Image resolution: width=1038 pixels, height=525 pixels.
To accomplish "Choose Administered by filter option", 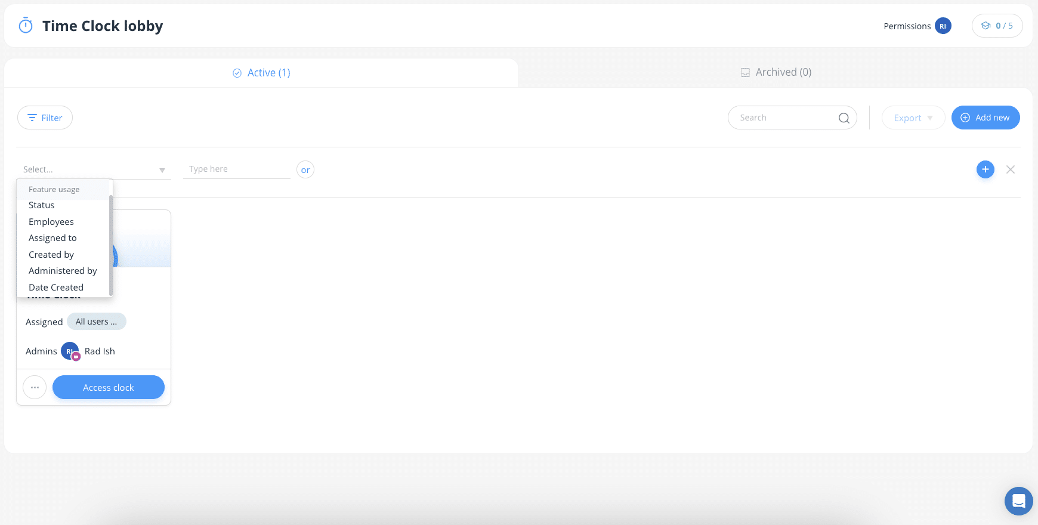I will 63,271.
